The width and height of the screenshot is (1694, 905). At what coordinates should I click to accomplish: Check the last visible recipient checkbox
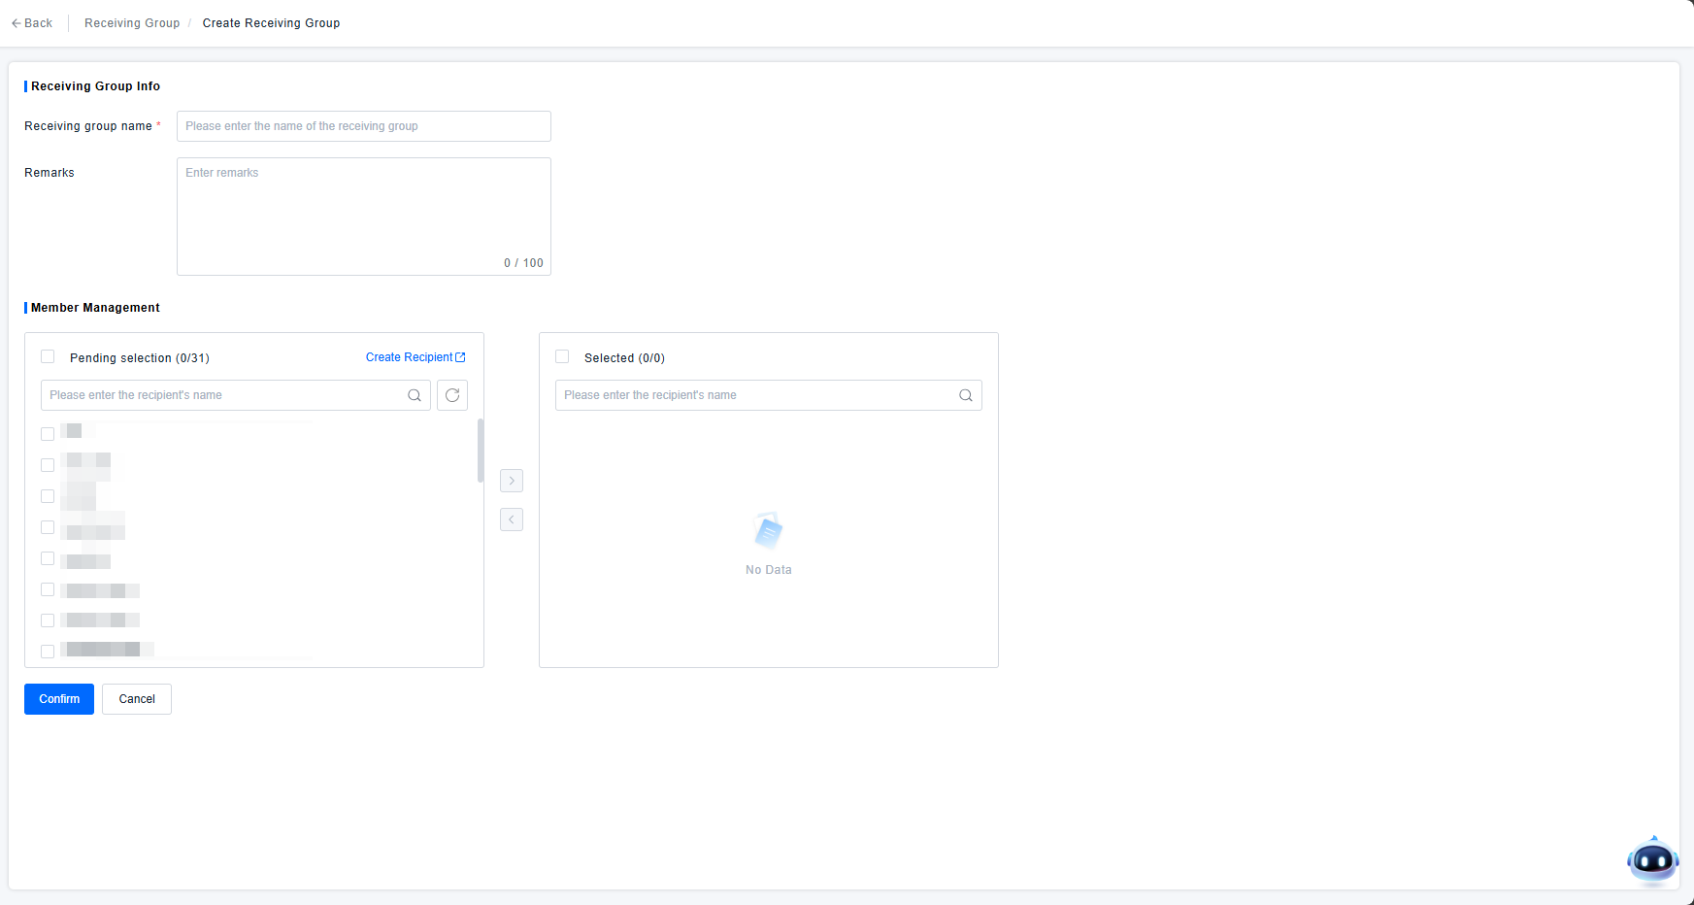[x=48, y=652]
